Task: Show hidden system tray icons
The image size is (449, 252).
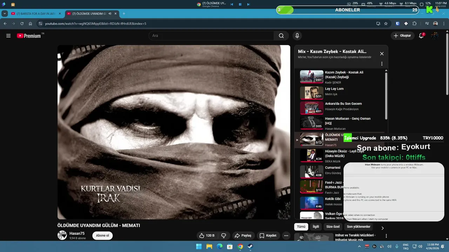Action: tap(359, 246)
